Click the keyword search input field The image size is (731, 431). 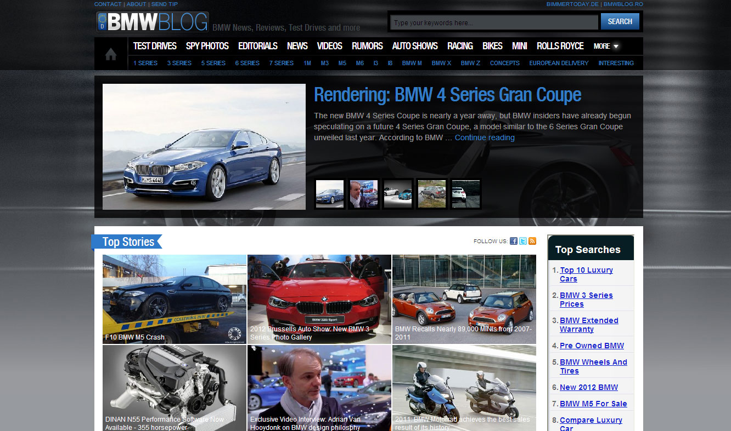click(x=494, y=22)
